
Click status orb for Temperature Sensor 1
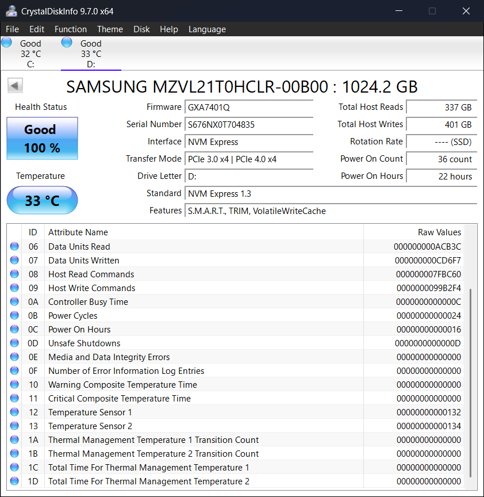coord(14,412)
